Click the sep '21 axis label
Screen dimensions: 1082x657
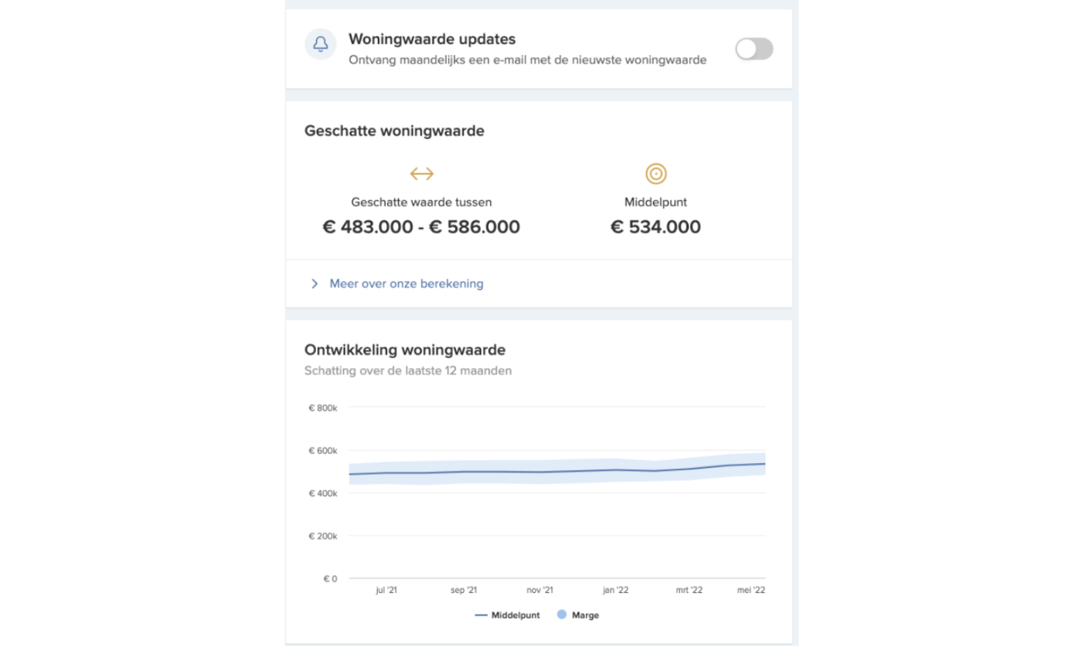(464, 591)
